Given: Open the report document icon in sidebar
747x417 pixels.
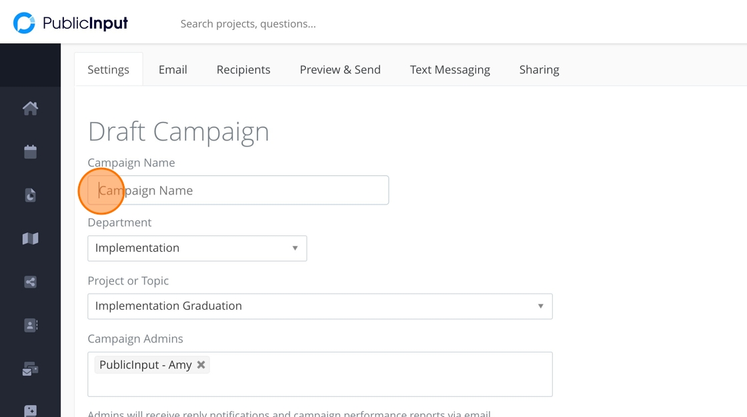Looking at the screenshot, I should 30,195.
